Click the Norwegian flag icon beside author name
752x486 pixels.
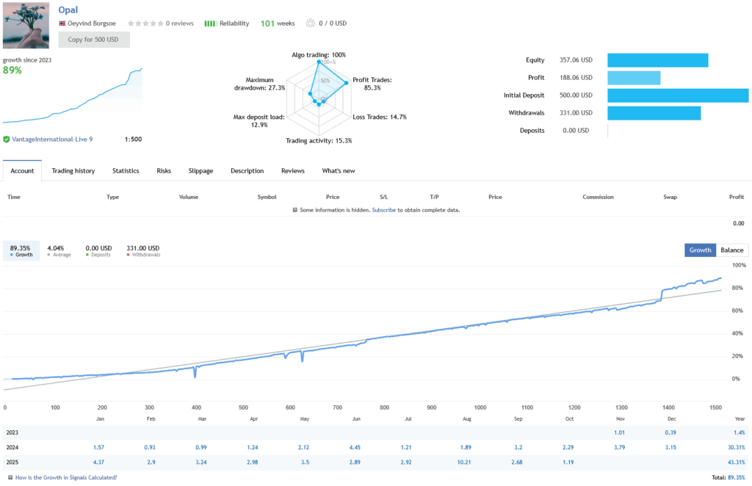point(62,23)
